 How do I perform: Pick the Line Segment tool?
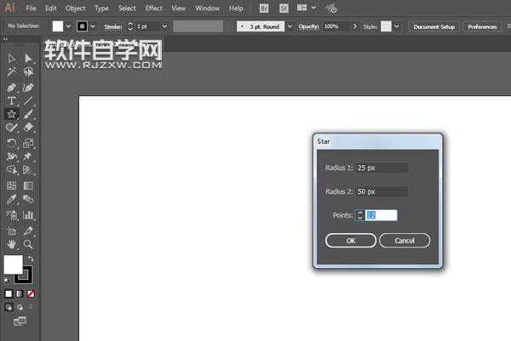point(28,101)
